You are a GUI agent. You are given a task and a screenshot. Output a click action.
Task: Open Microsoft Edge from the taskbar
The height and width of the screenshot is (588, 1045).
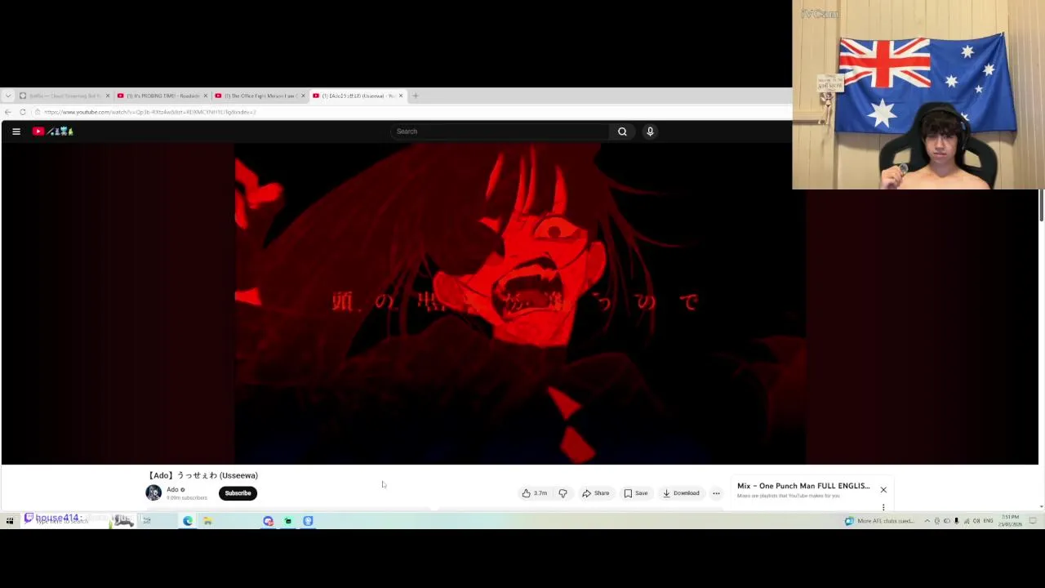pos(188,520)
